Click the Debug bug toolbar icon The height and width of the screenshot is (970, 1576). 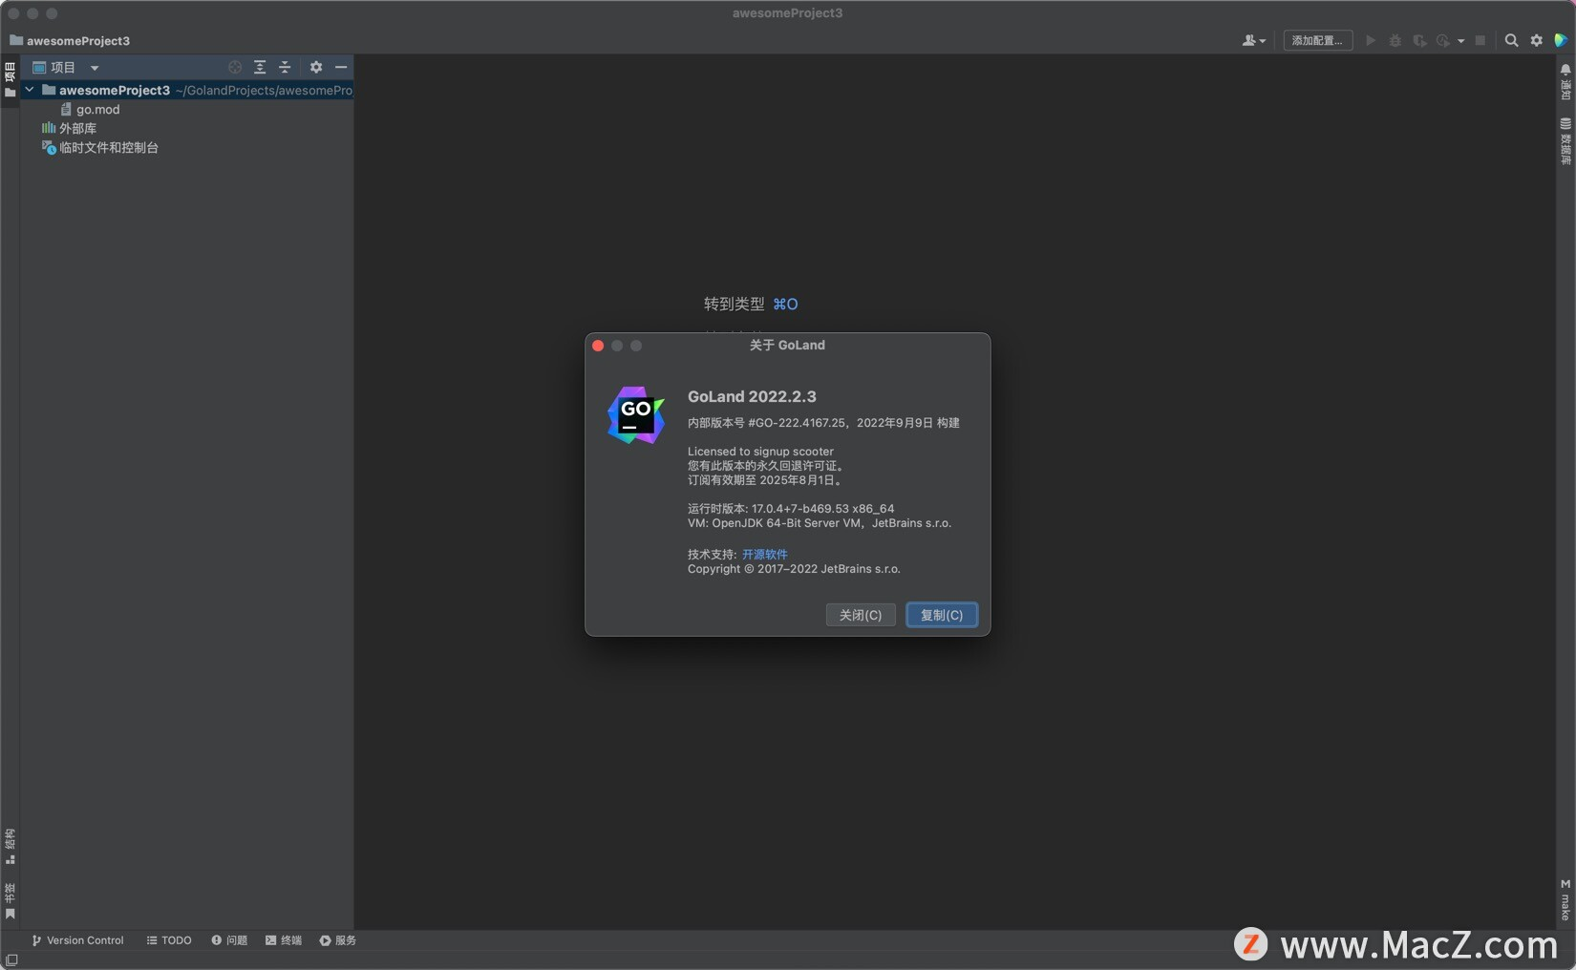1395,40
